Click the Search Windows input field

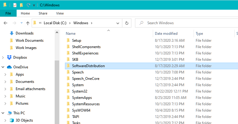click(187, 23)
